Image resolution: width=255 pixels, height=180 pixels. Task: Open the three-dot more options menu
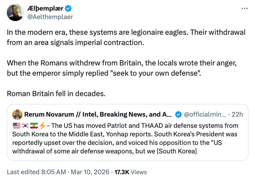pyautogui.click(x=244, y=8)
